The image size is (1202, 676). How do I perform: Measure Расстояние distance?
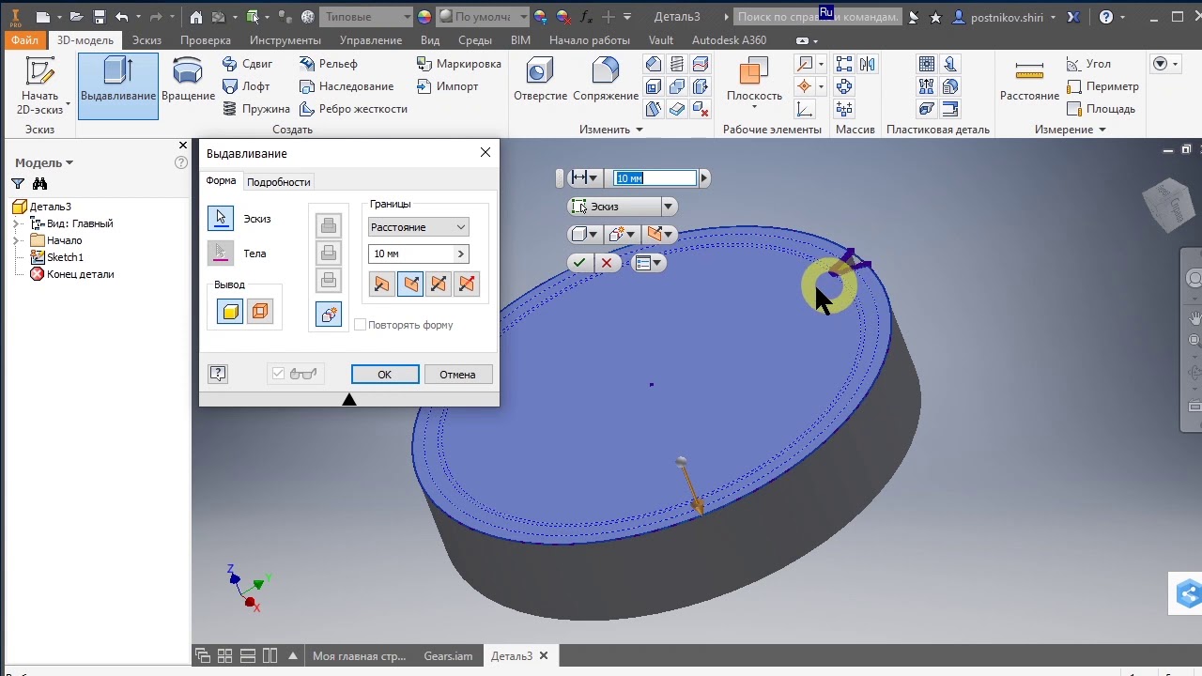click(1029, 80)
